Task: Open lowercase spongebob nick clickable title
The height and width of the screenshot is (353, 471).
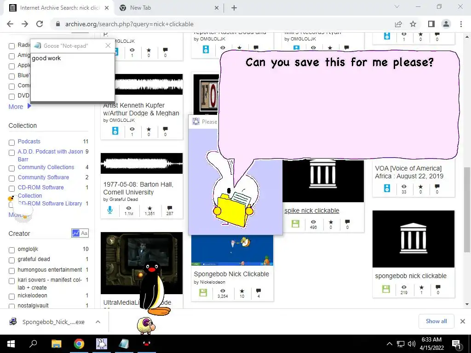Action: [411, 276]
